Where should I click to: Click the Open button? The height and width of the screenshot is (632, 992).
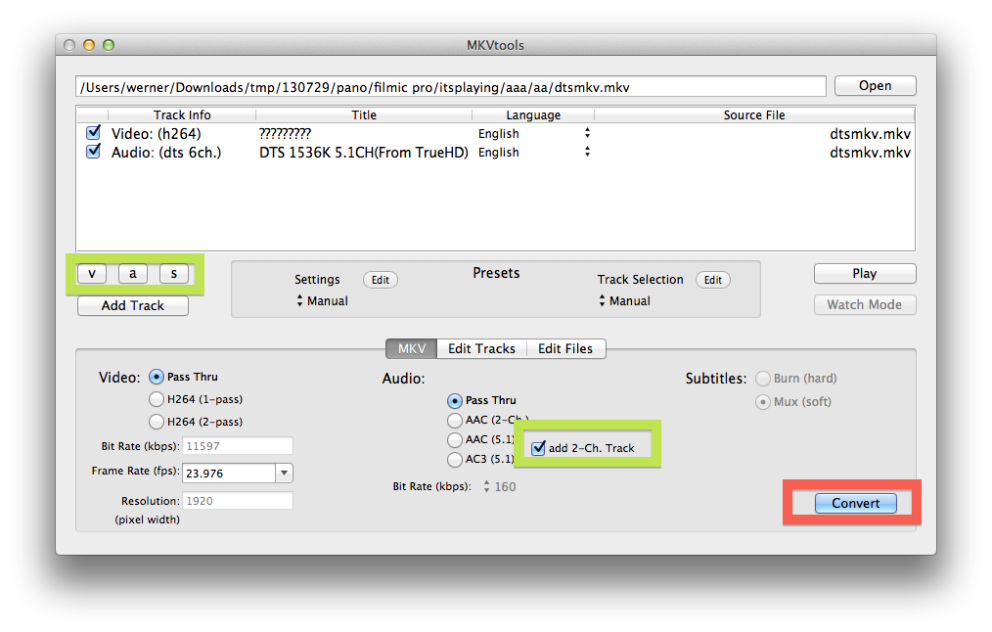[x=875, y=85]
